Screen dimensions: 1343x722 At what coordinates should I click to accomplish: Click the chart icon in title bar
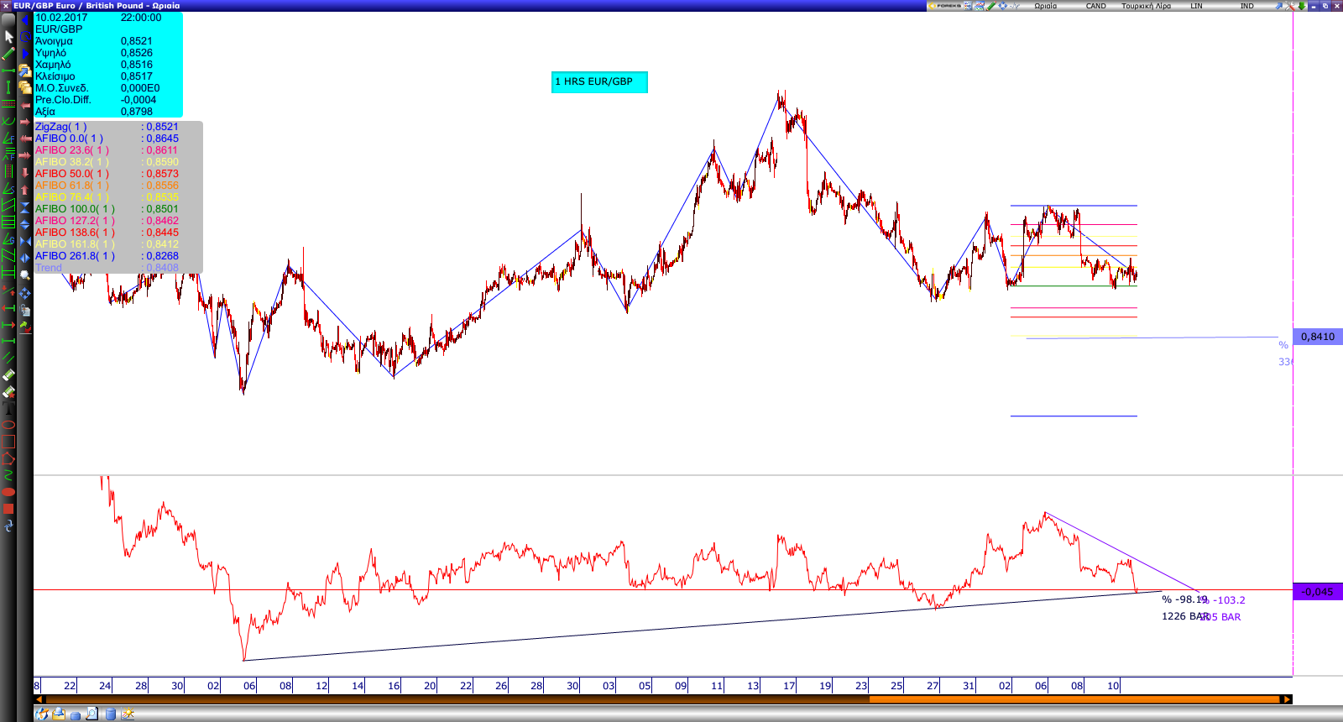pos(979,6)
